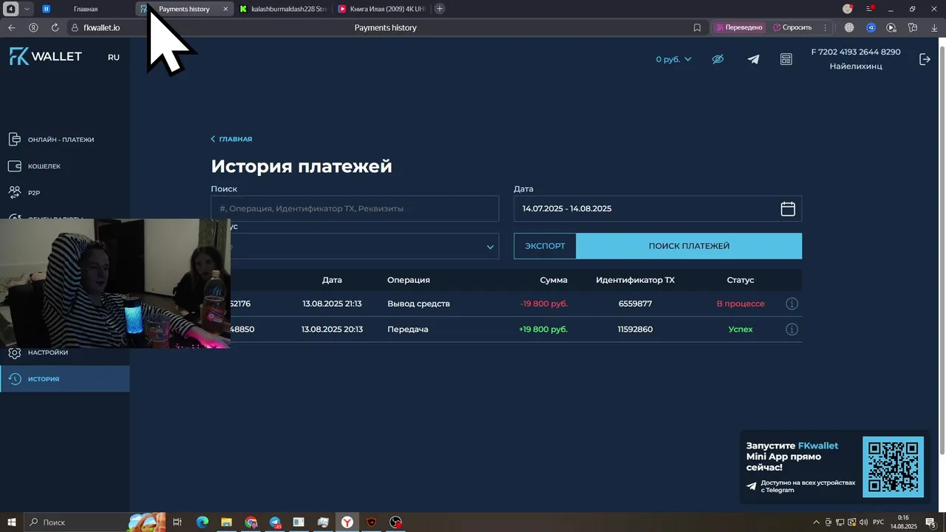Open the volume icon in the tray
The image size is (946, 532).
point(863,522)
